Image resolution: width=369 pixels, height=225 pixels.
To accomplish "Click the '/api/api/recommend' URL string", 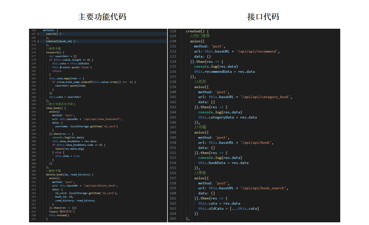I will (x=258, y=52).
